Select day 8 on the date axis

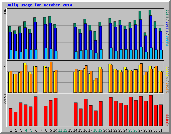click(x=46, y=130)
